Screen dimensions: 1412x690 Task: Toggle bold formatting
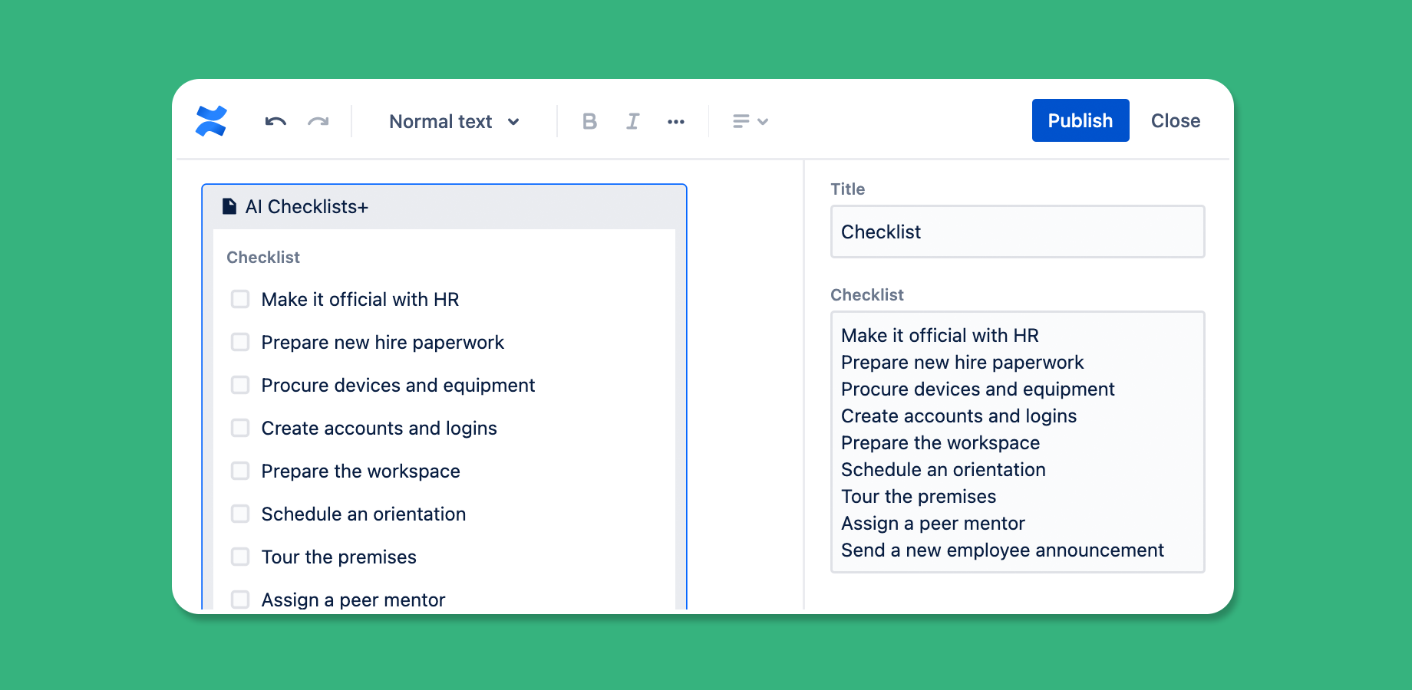click(x=589, y=121)
